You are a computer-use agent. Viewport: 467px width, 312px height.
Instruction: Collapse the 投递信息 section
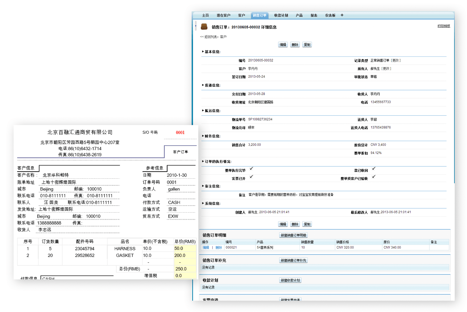[203, 85]
